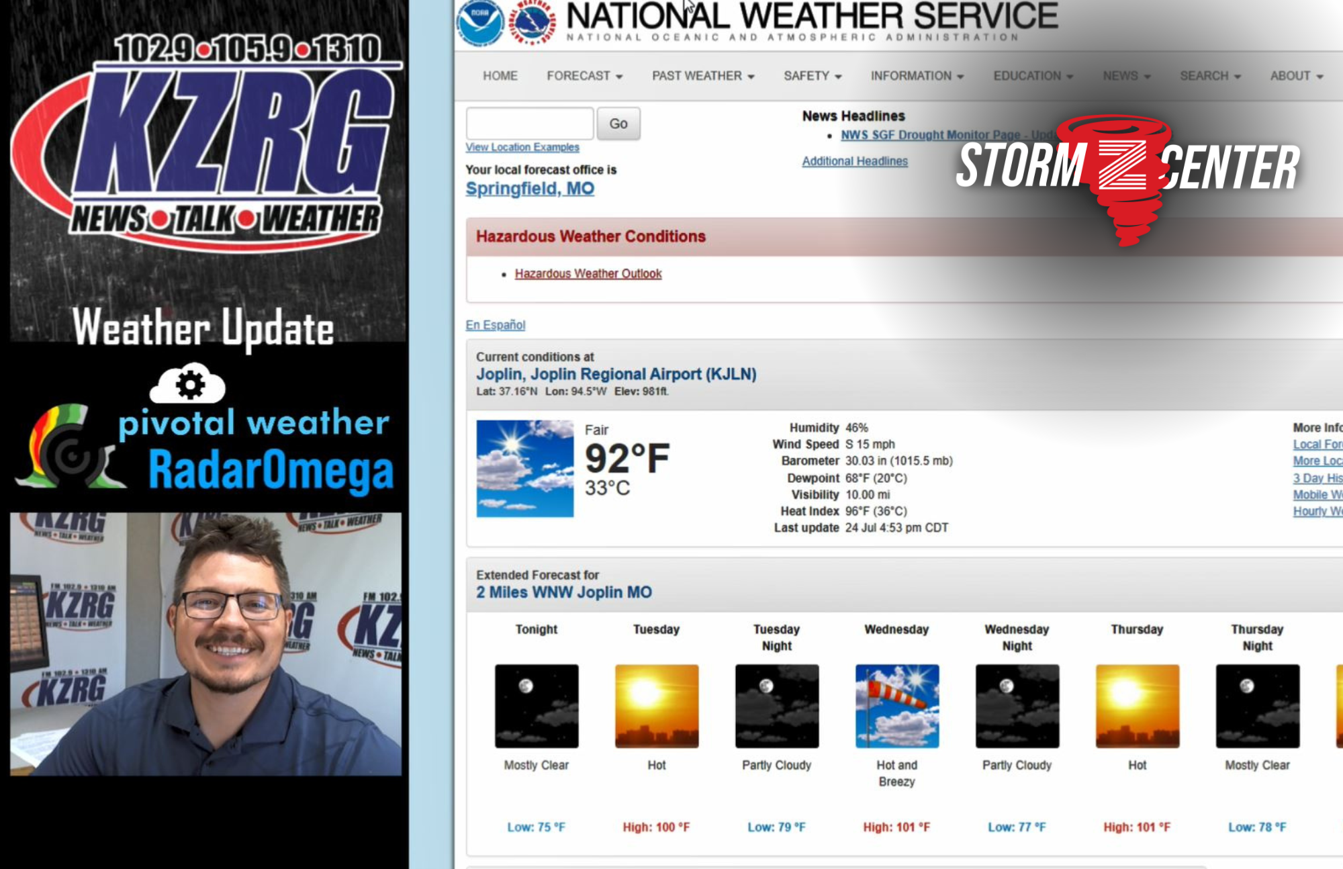Click Thursday's hot sun forecast icon
Screen dimensions: 1343x869
point(1138,706)
